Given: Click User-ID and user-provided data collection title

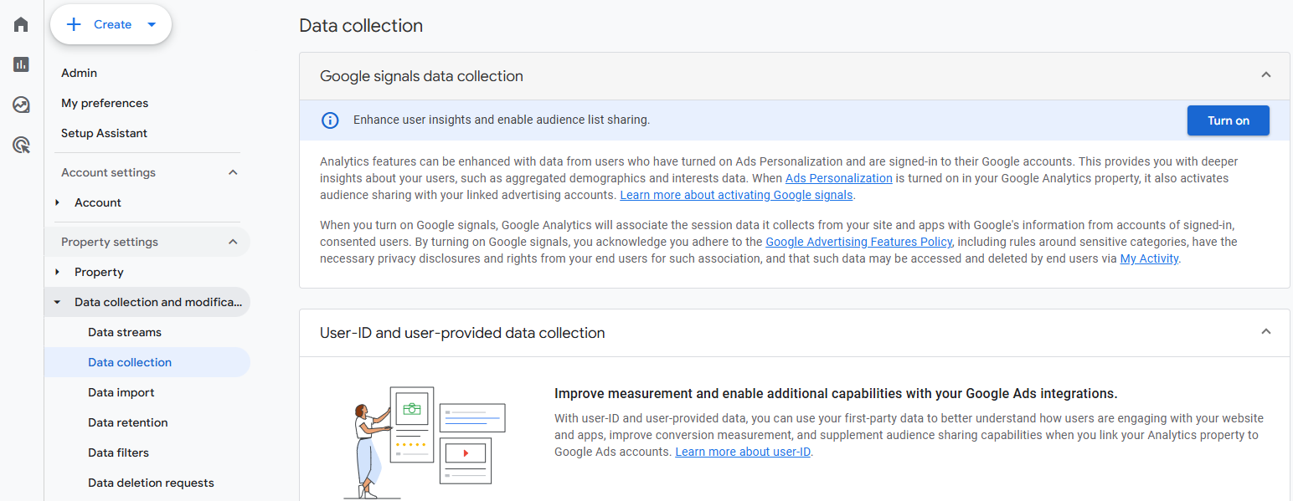Looking at the screenshot, I should [x=462, y=333].
